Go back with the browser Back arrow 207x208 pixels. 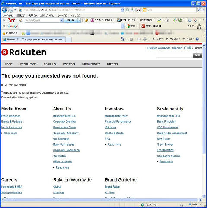coord(4,10)
